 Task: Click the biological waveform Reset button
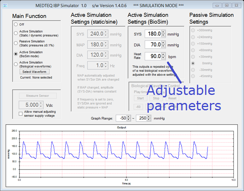(x=172, y=98)
